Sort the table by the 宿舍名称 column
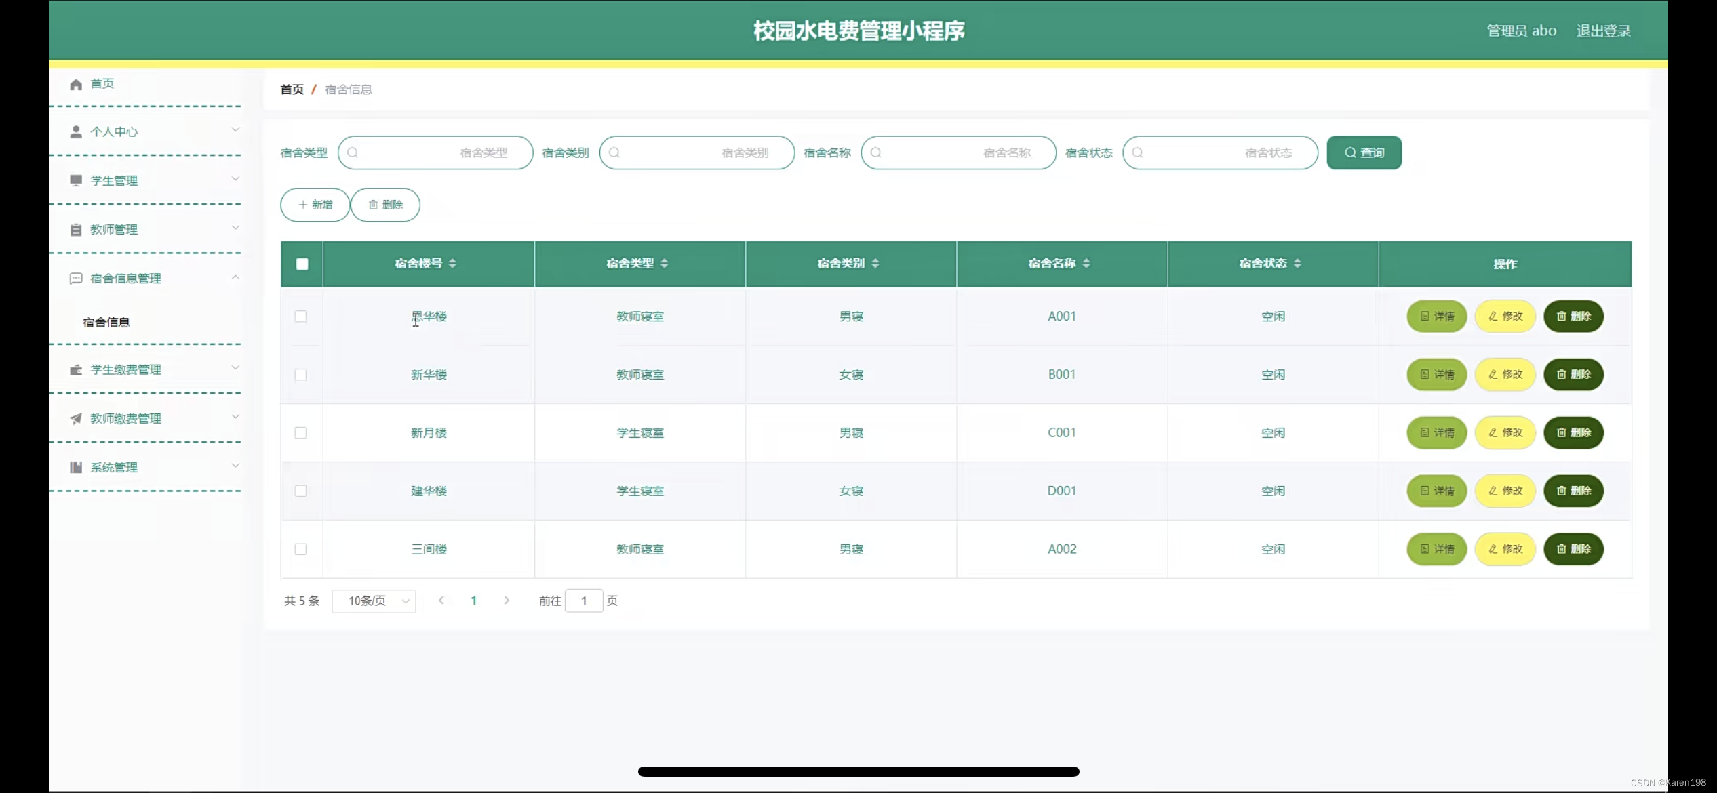 (1086, 264)
